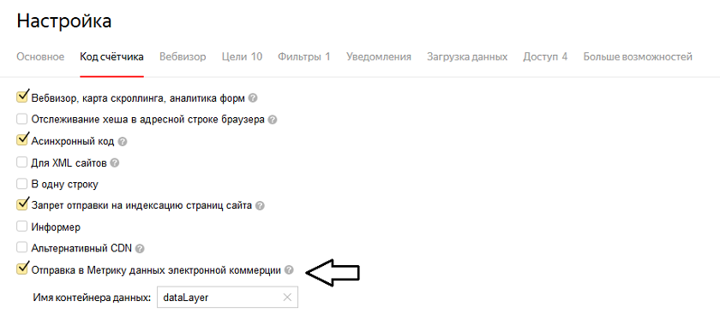Open help icon next to Вебвизор, карта скроллинга
720x319 pixels.
point(253,98)
